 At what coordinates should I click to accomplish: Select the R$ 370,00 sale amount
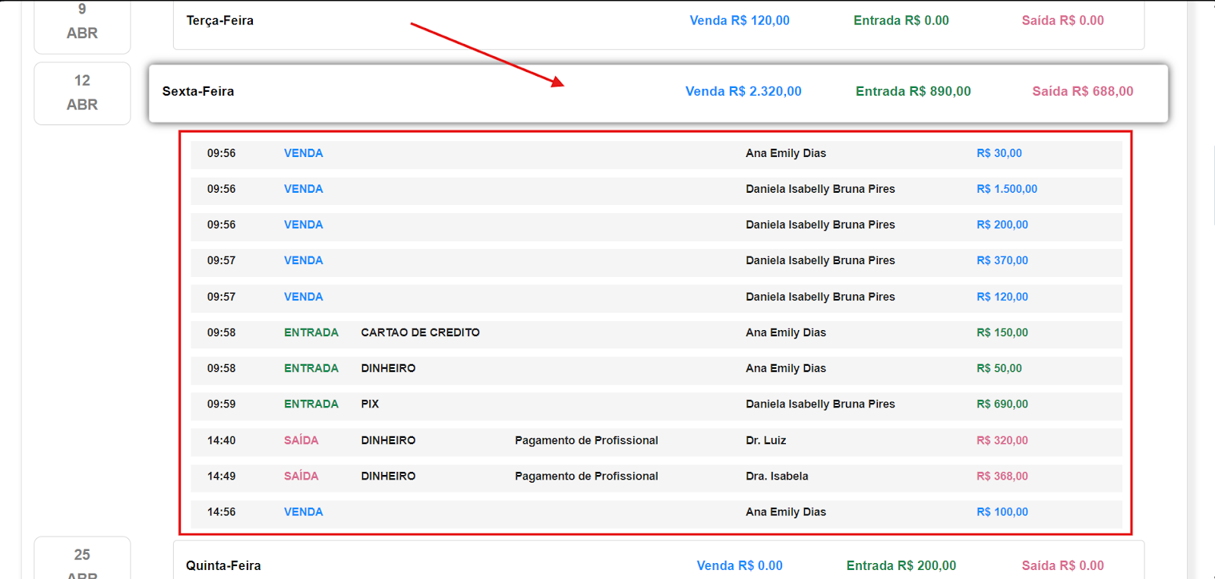[1002, 260]
